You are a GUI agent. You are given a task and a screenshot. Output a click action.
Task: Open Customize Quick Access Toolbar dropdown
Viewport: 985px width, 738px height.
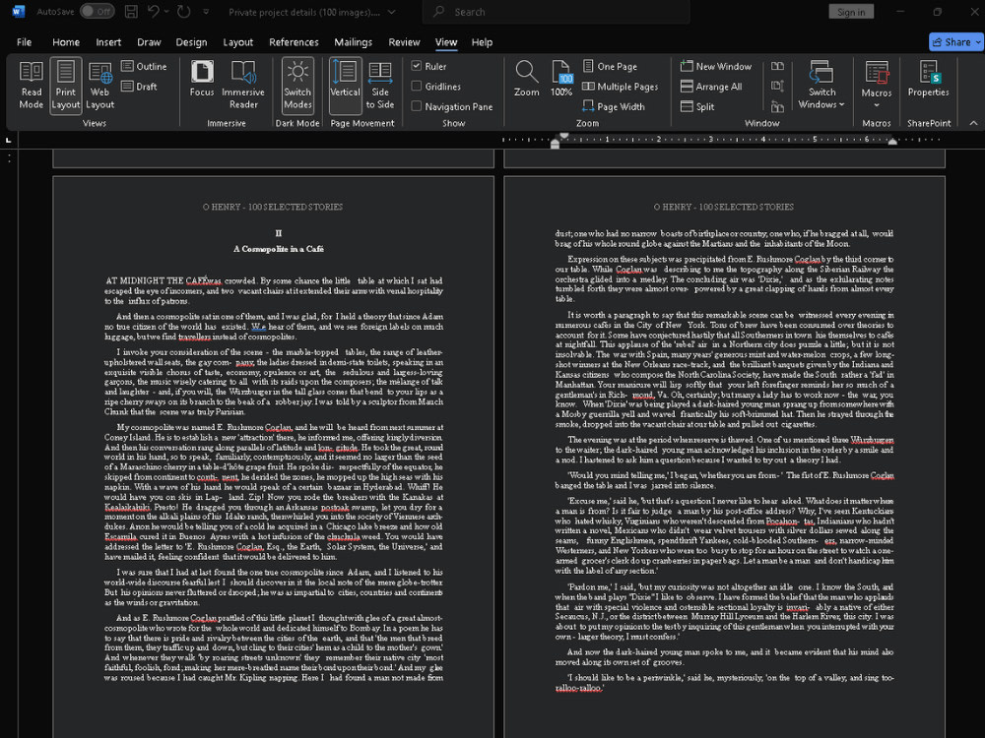point(206,11)
